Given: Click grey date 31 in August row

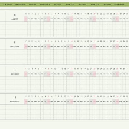Looking at the screenshot, I should point(29,14).
